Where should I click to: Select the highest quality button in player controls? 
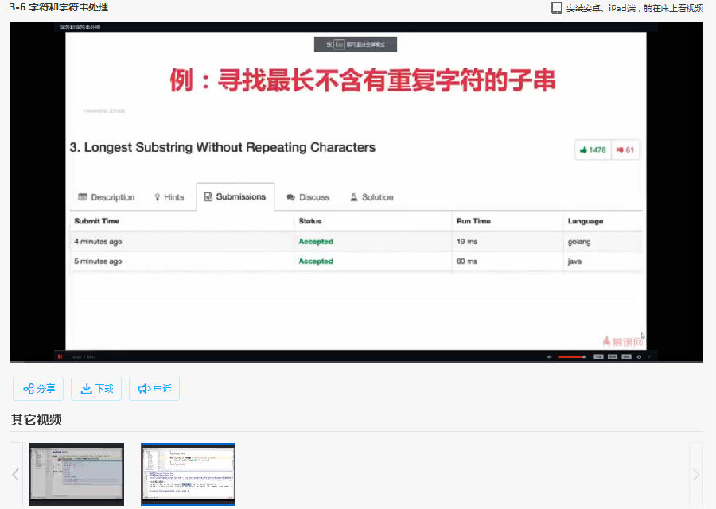point(625,356)
